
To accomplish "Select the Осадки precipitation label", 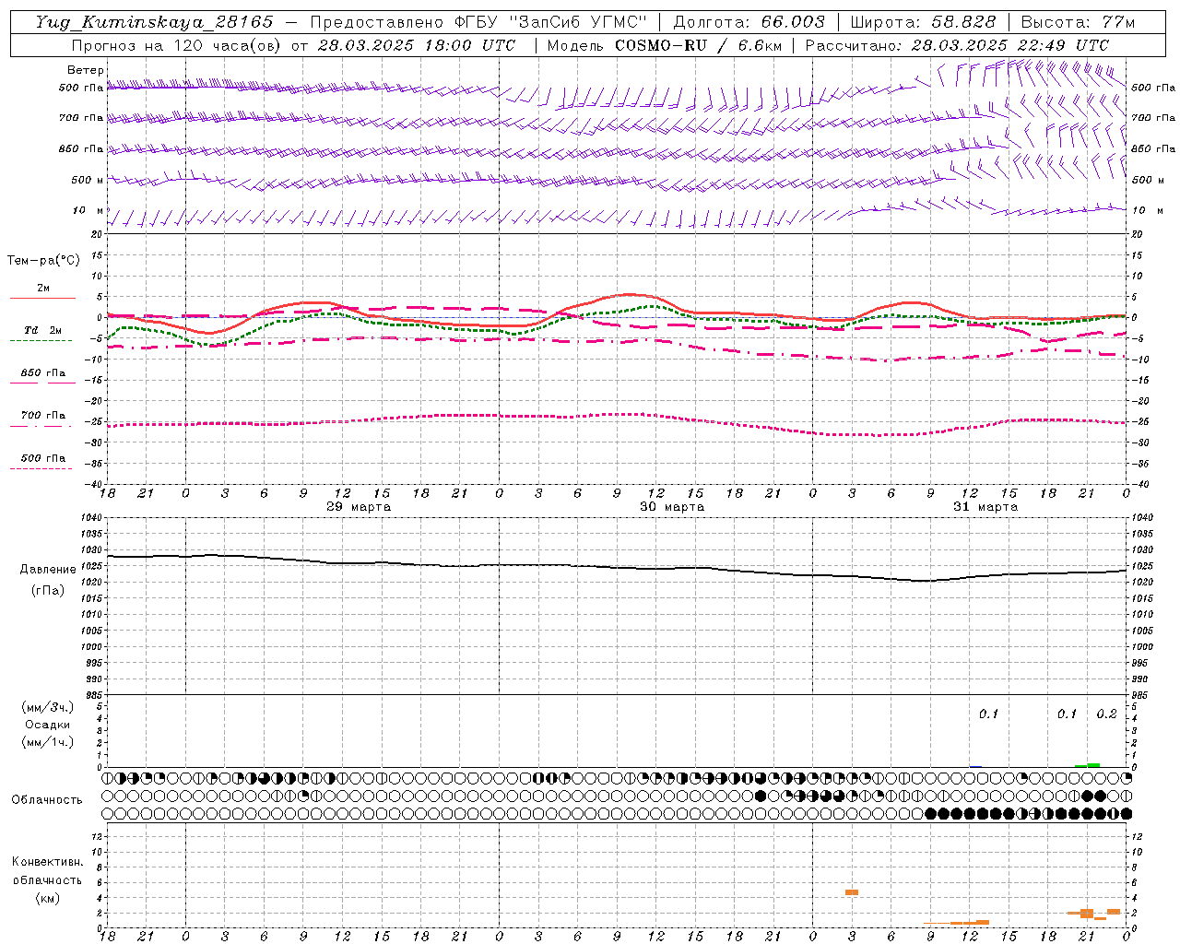I will (48, 725).
